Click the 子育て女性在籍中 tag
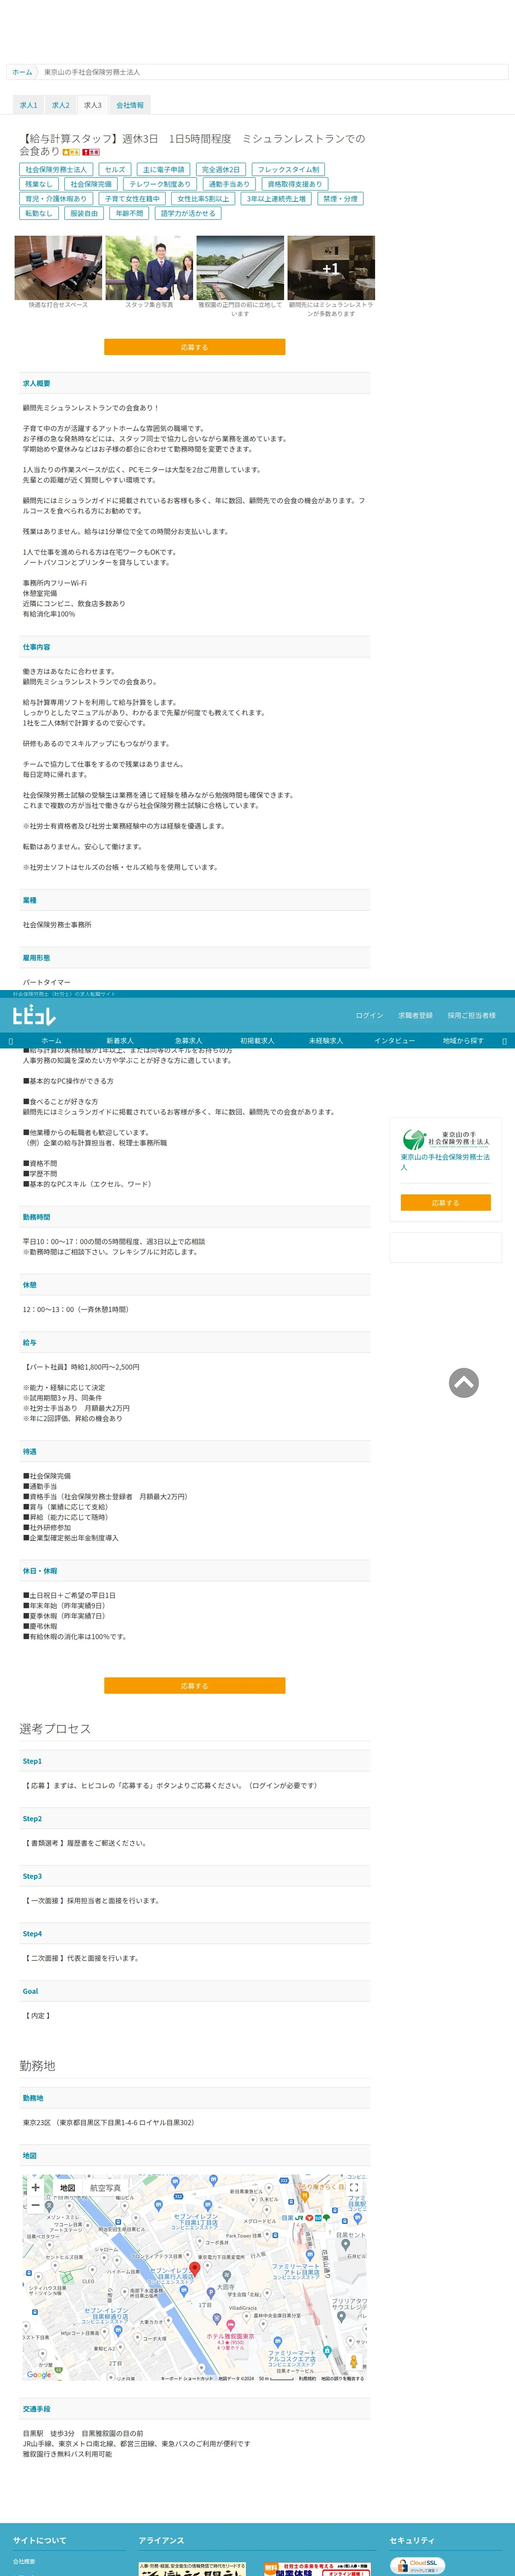 click(132, 199)
